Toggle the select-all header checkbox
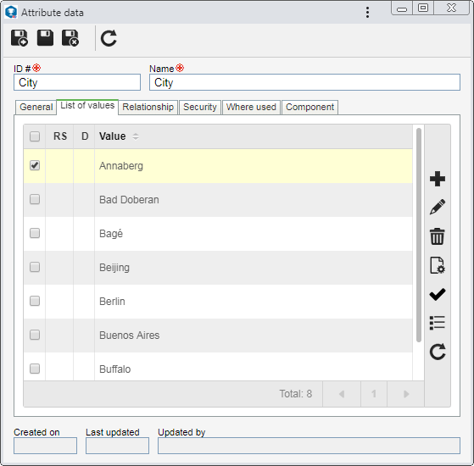 (35, 136)
